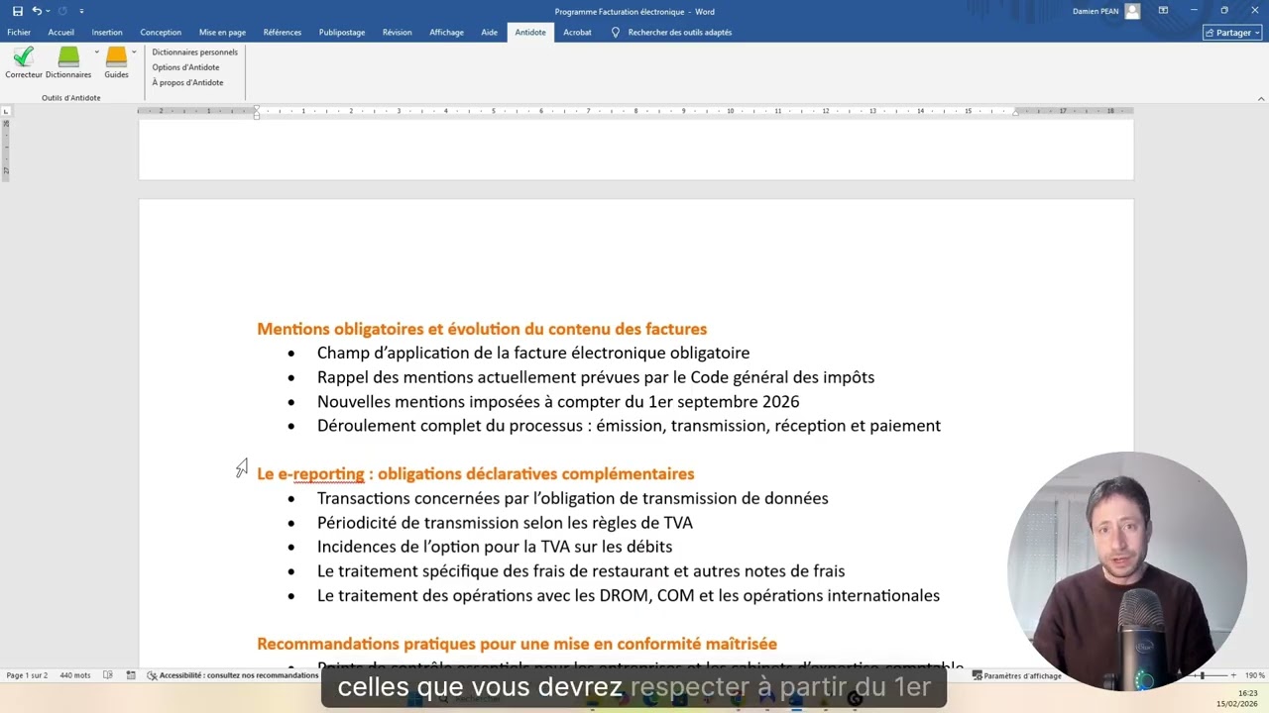Click bullet Périodicité de transmission selon TVA
1269x713 pixels.
[505, 523]
